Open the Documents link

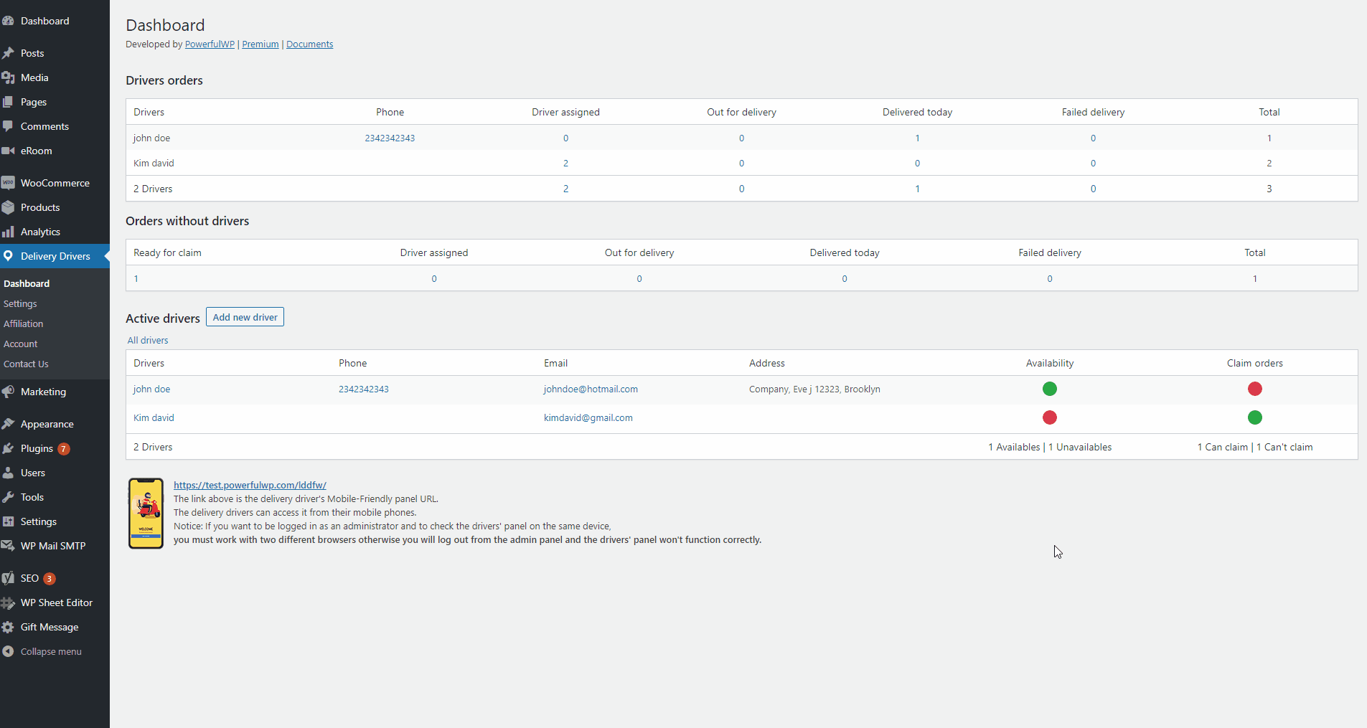click(309, 44)
